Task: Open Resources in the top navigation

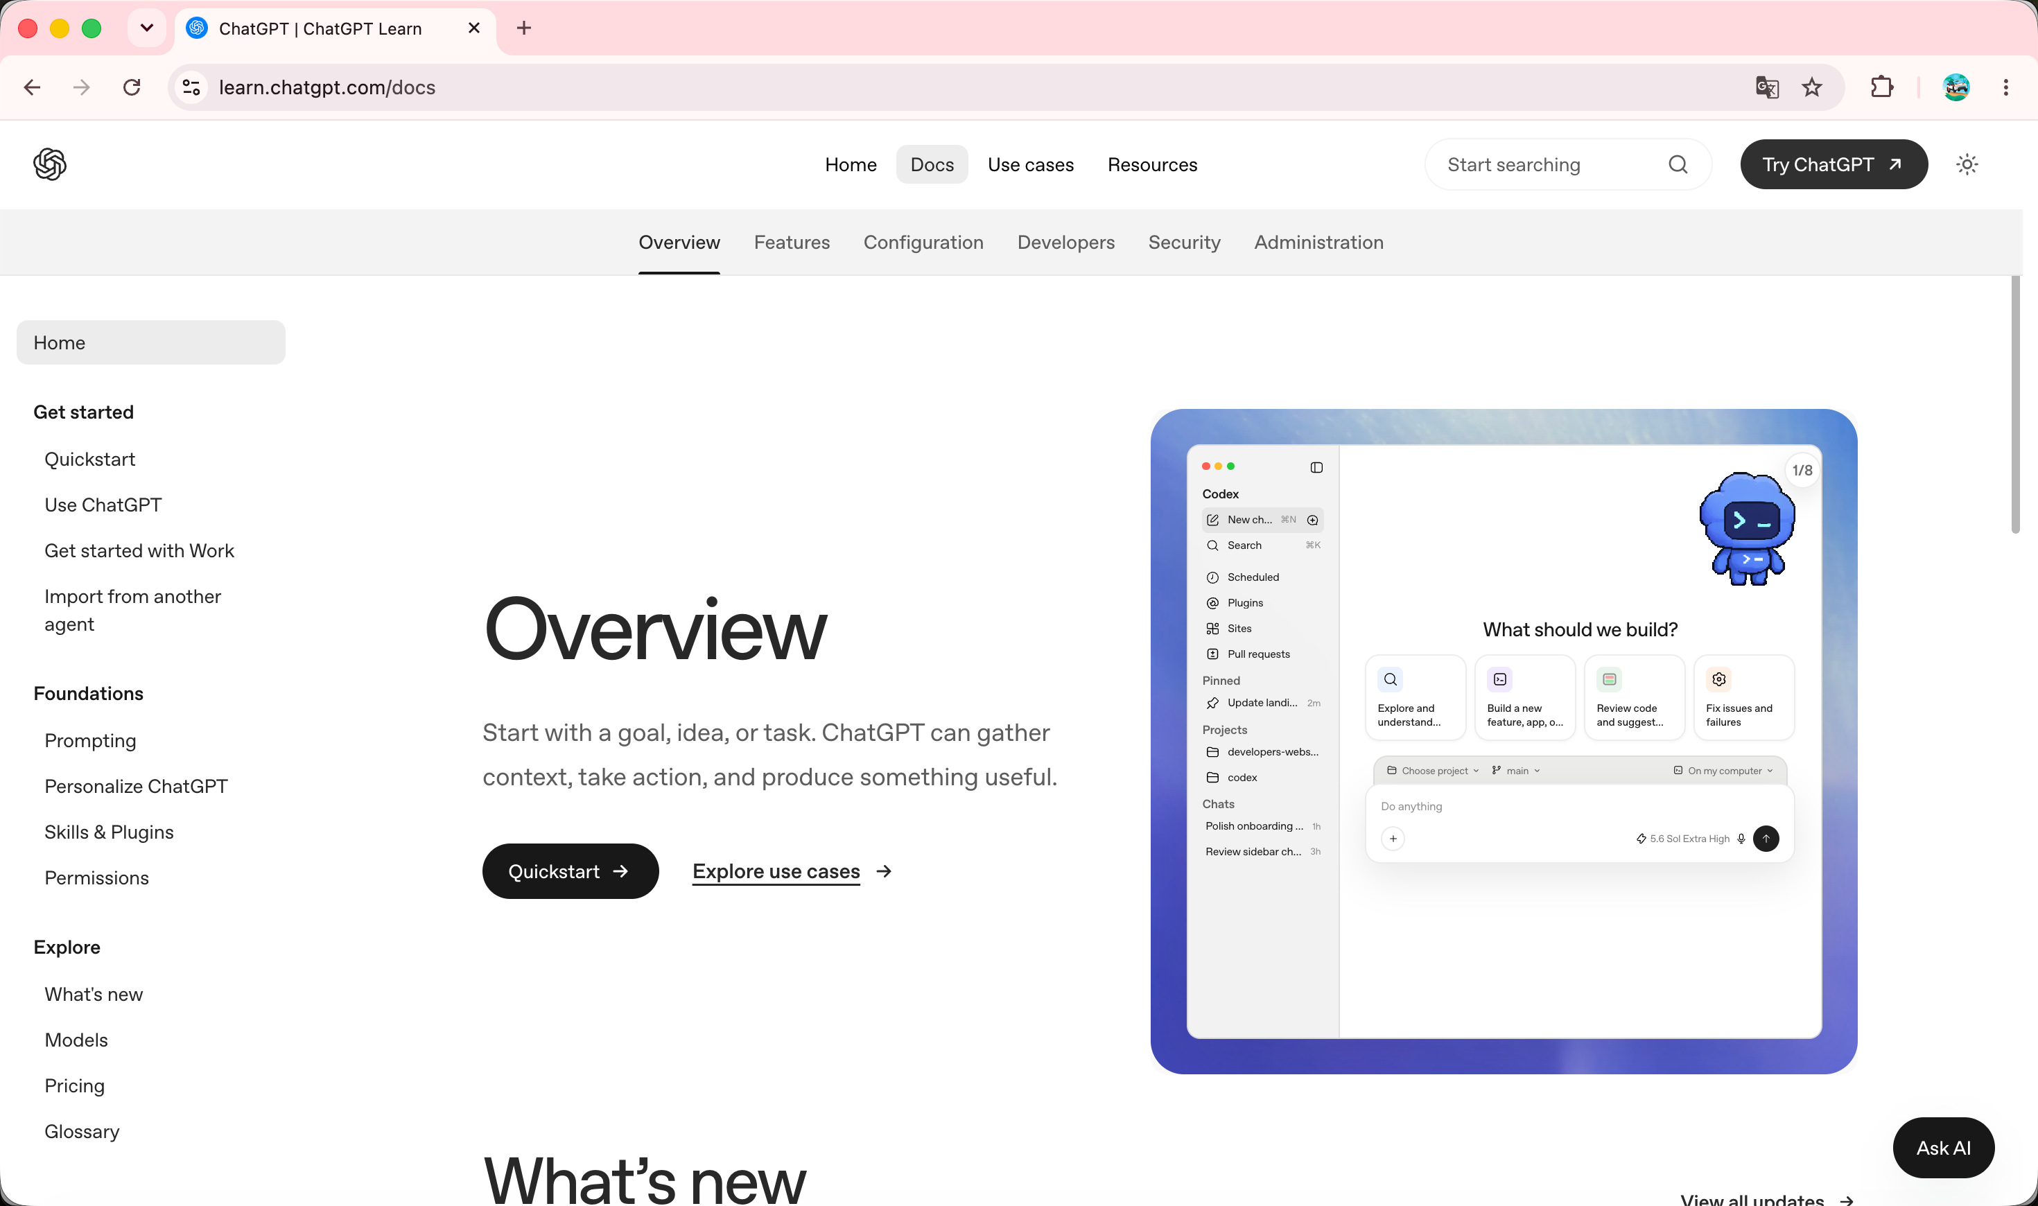Action: point(1152,165)
